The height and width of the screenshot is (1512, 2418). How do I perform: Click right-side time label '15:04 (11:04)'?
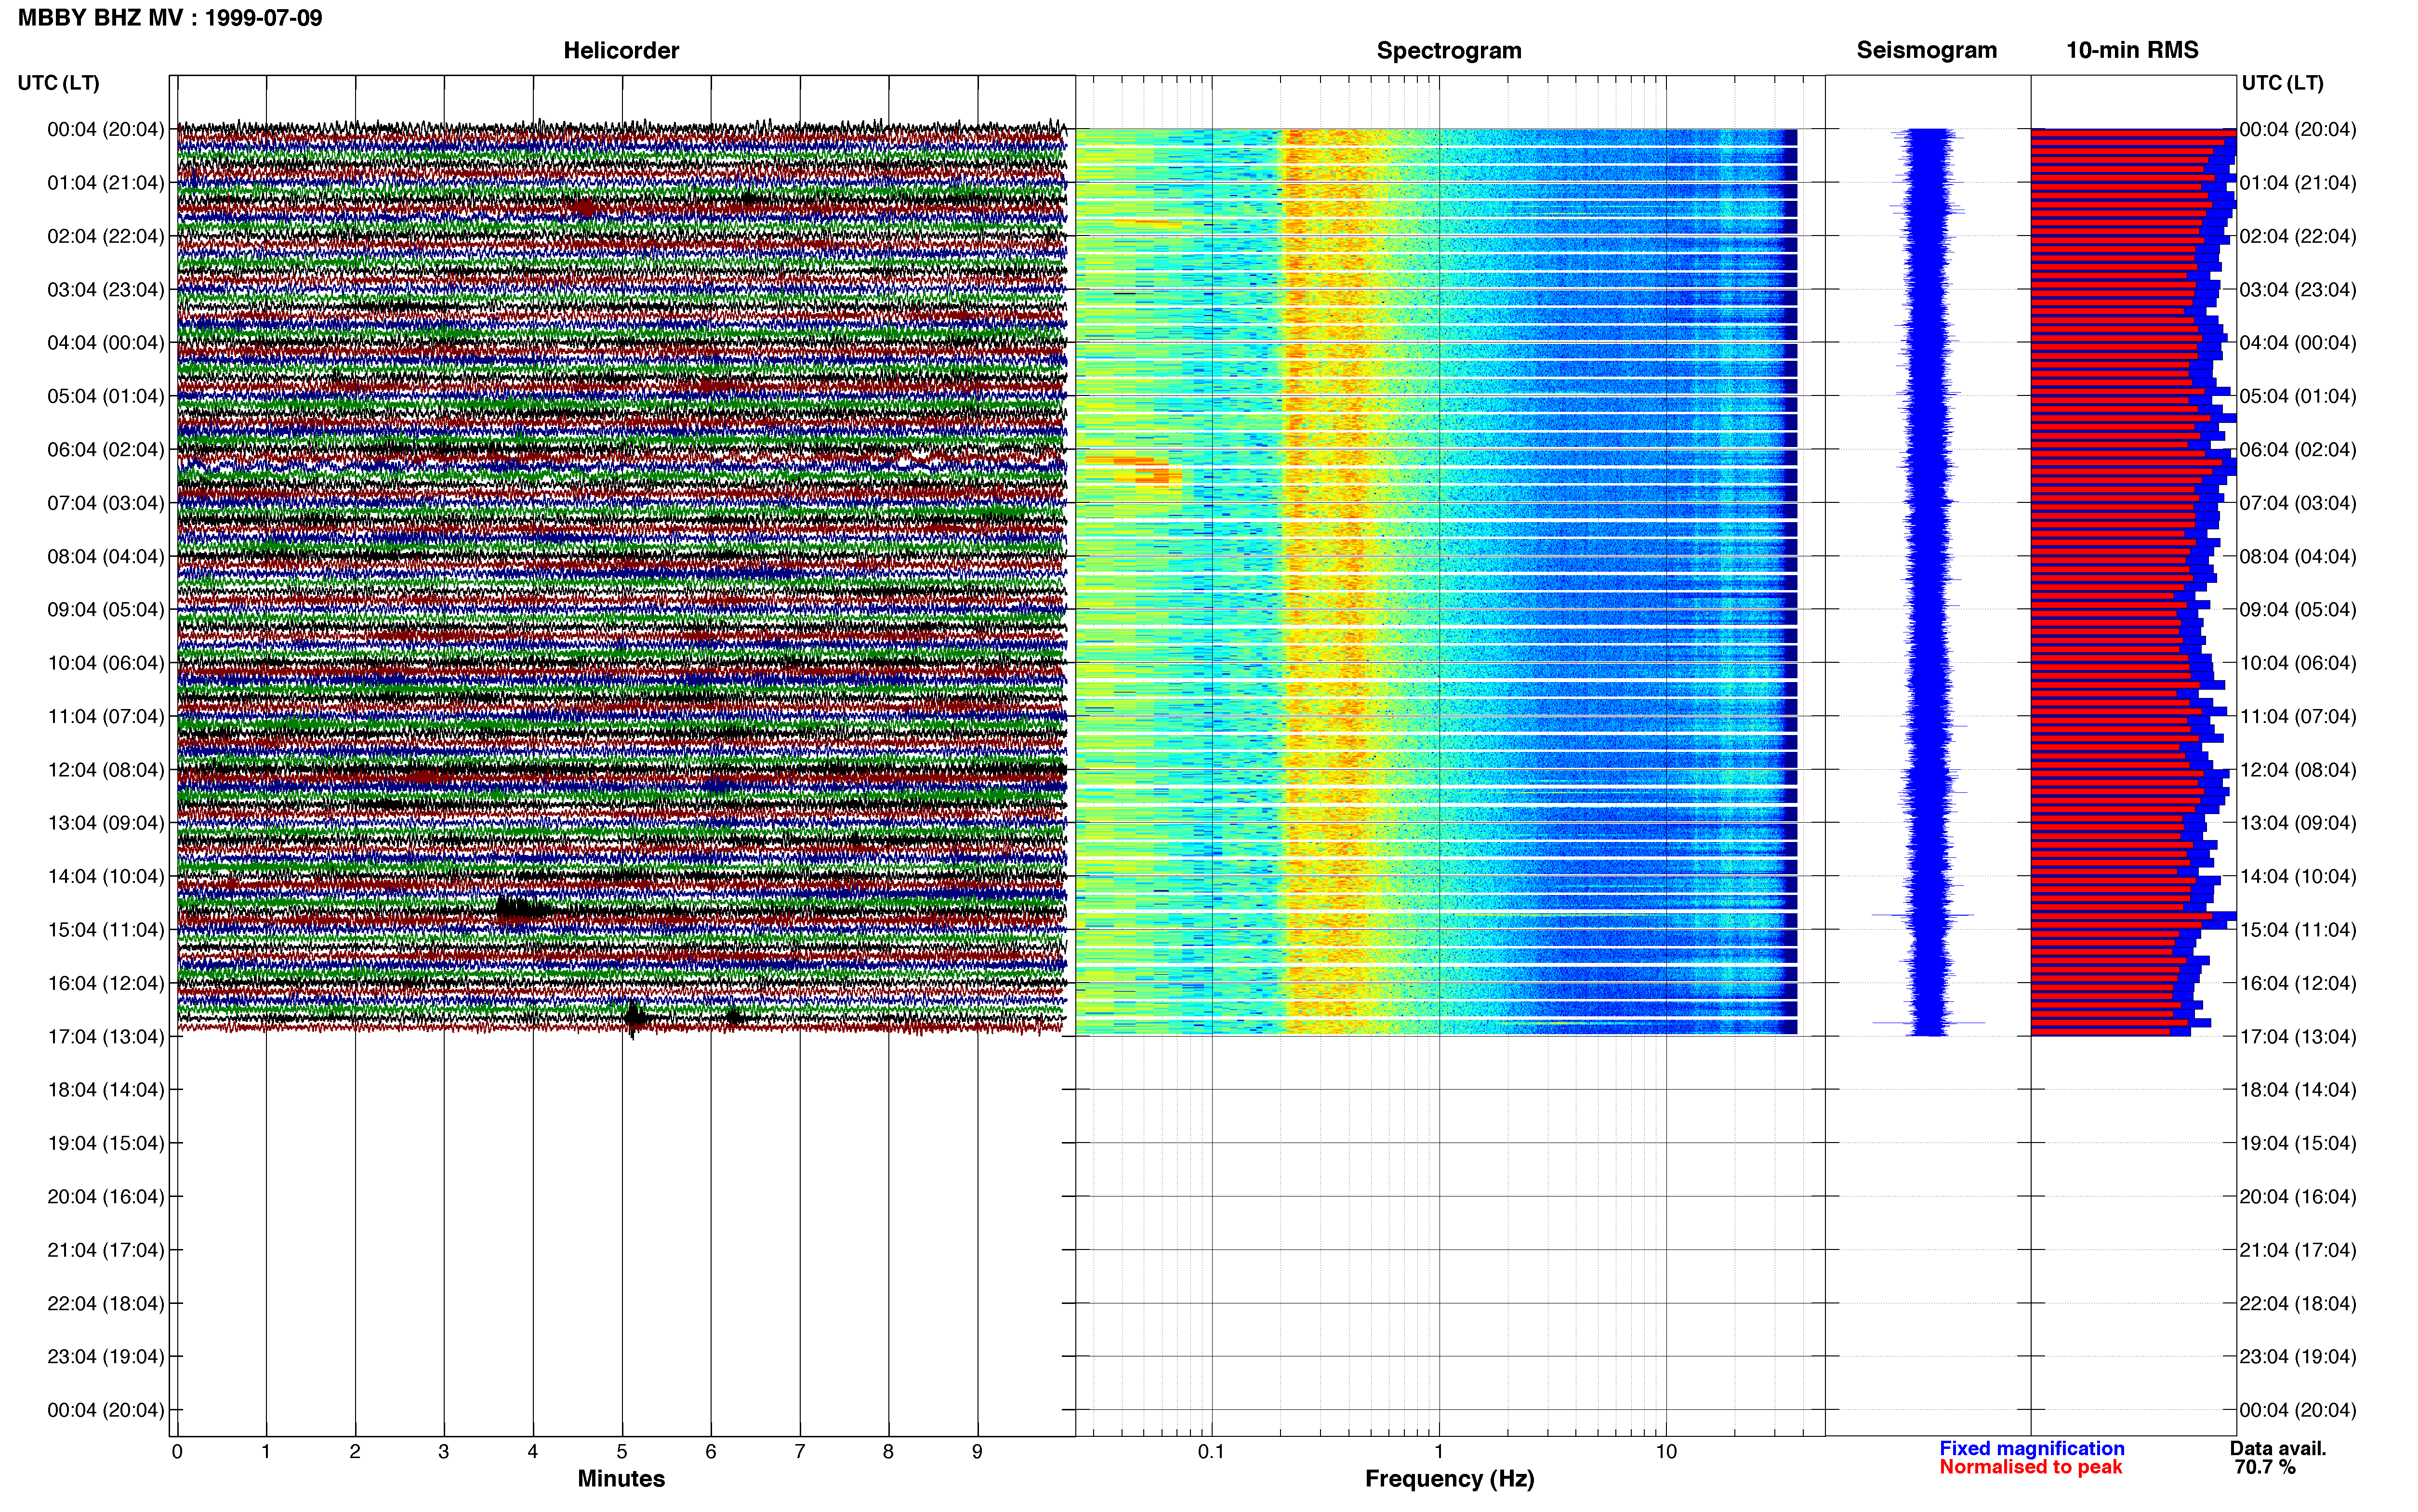click(2298, 930)
